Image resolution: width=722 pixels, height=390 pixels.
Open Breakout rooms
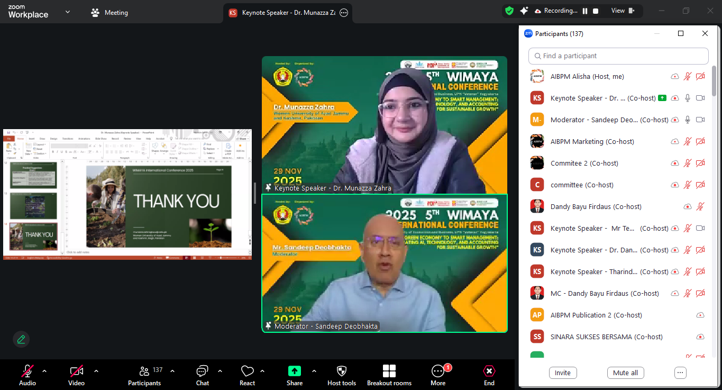[x=389, y=371]
